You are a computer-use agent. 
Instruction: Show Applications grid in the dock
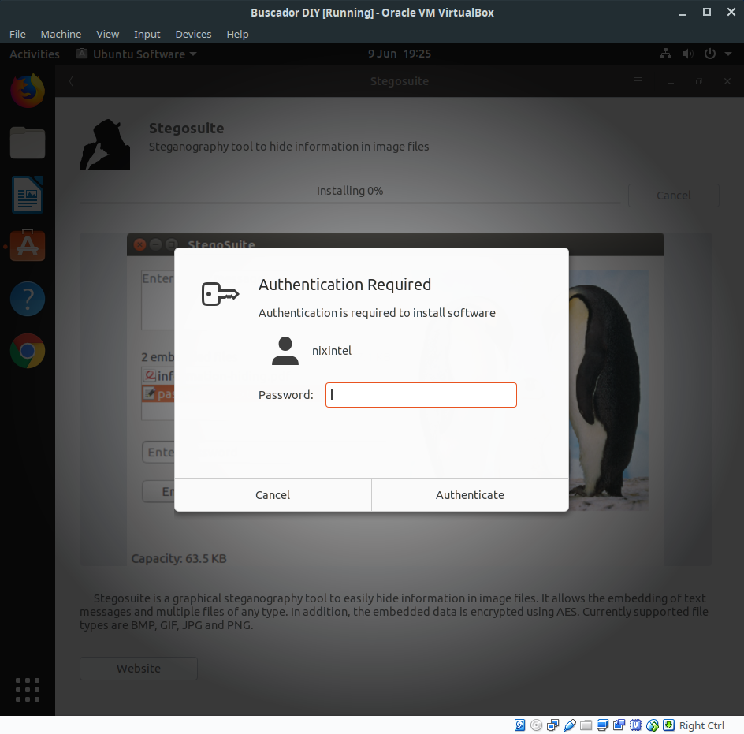(x=28, y=690)
